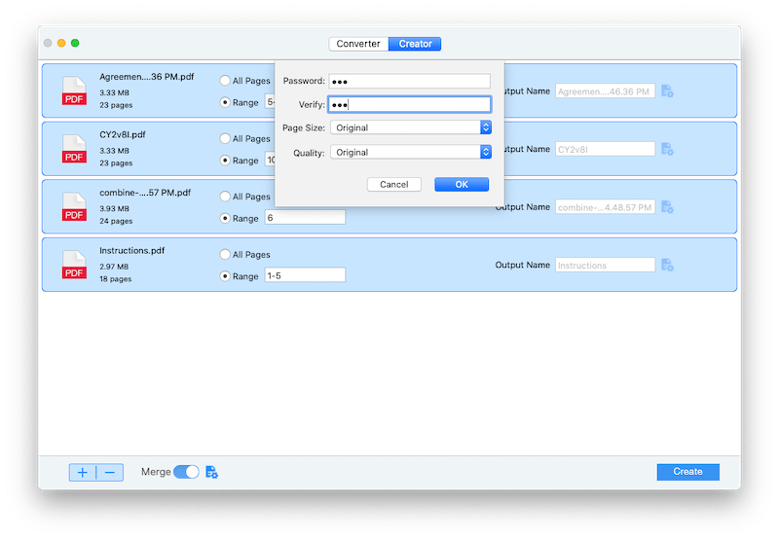The height and width of the screenshot is (540, 779).
Task: Click the Create button
Action: (x=688, y=472)
